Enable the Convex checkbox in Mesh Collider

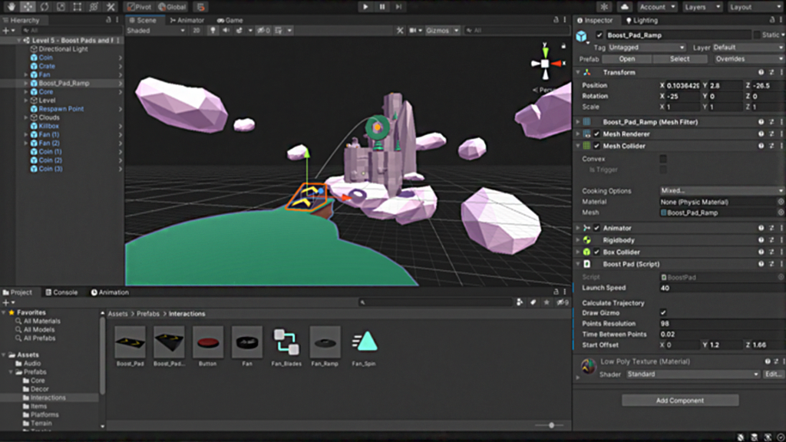point(663,160)
